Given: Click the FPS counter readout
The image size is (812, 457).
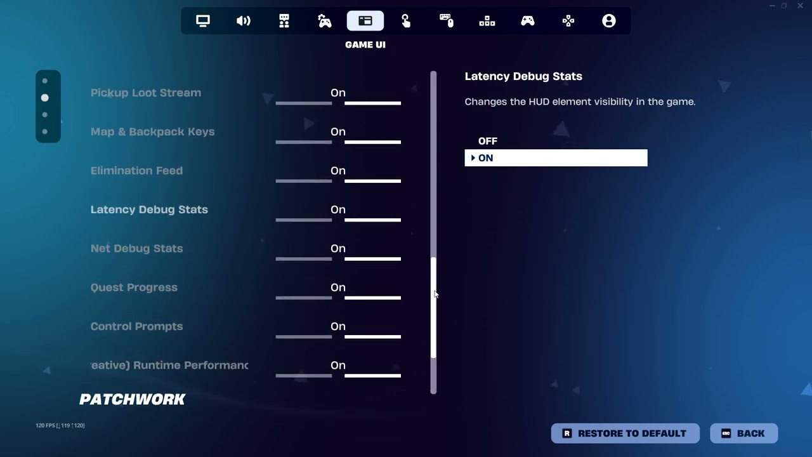Looking at the screenshot, I should tap(60, 425).
